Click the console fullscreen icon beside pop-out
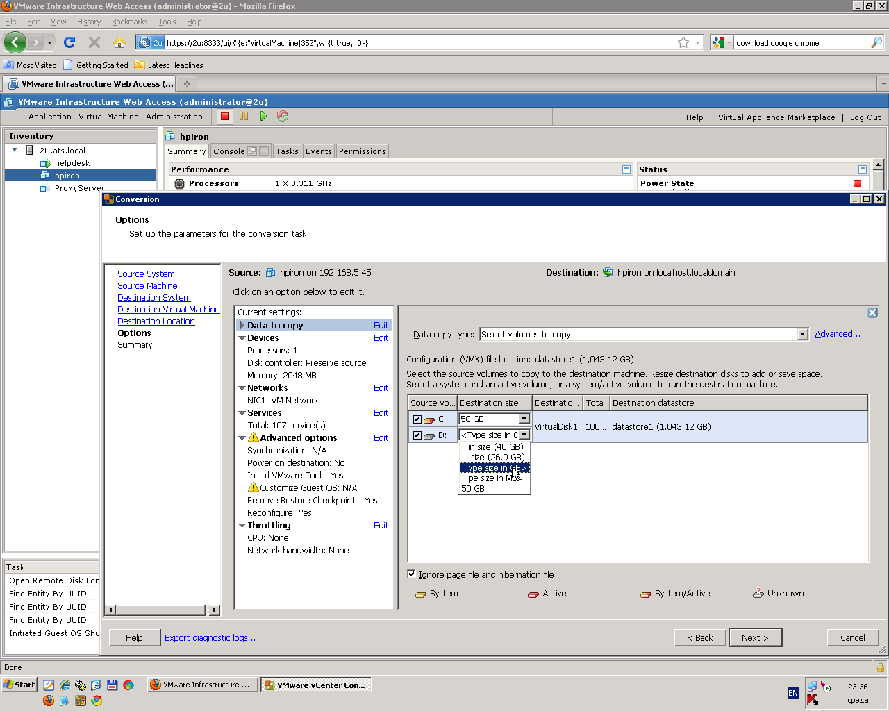This screenshot has width=889, height=711. click(264, 151)
